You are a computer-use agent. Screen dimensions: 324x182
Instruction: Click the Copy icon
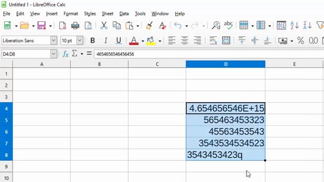[117, 26]
